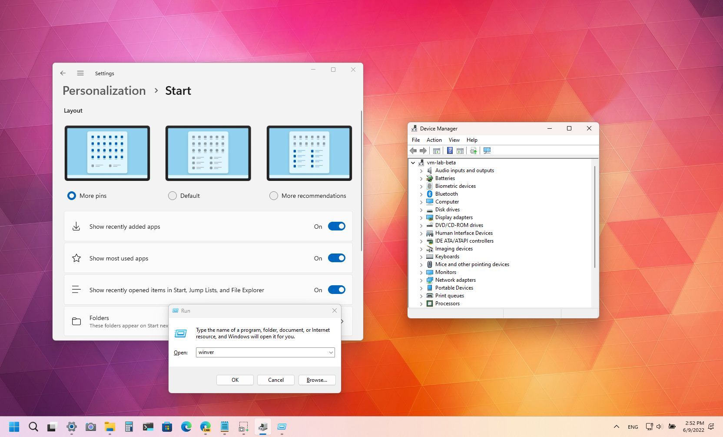Open Microsoft Edge Canary from the taskbar
The width and height of the screenshot is (723, 437).
pyautogui.click(x=205, y=427)
